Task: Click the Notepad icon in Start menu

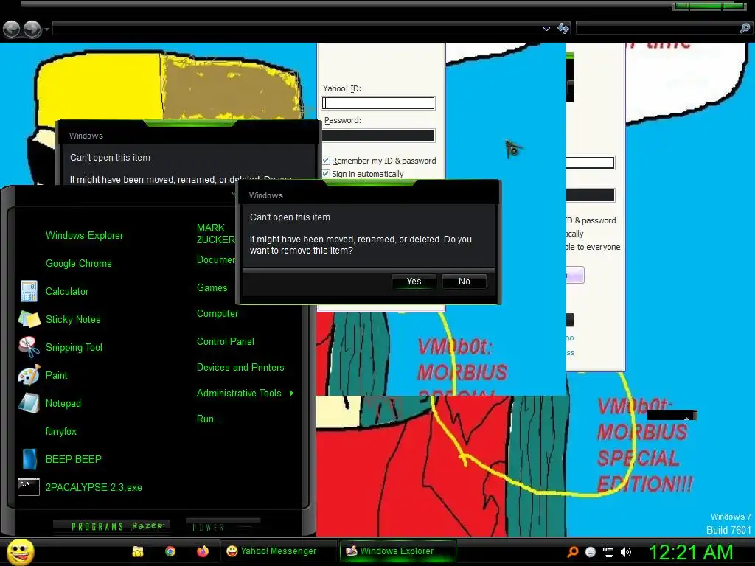Action: pos(29,403)
